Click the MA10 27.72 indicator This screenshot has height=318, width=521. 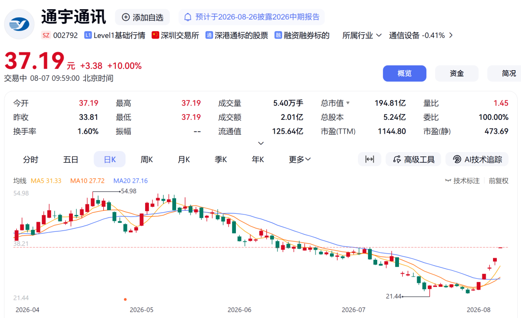(x=87, y=181)
